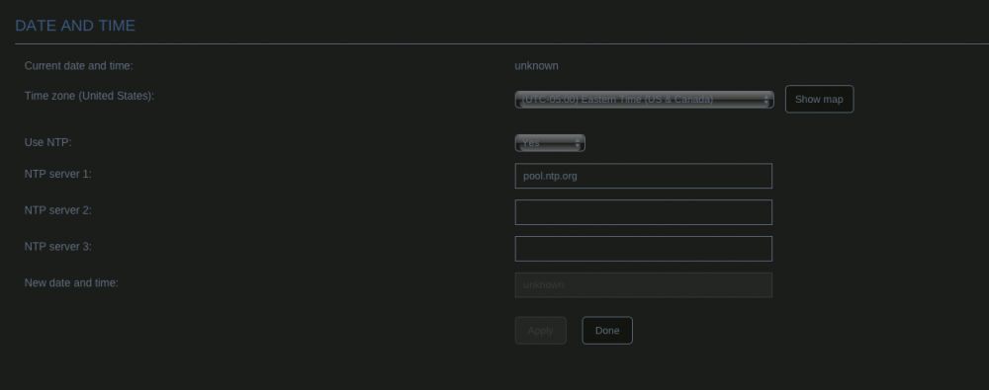Click the 'NTP server 2:' label
The width and height of the screenshot is (989, 390).
58,209
